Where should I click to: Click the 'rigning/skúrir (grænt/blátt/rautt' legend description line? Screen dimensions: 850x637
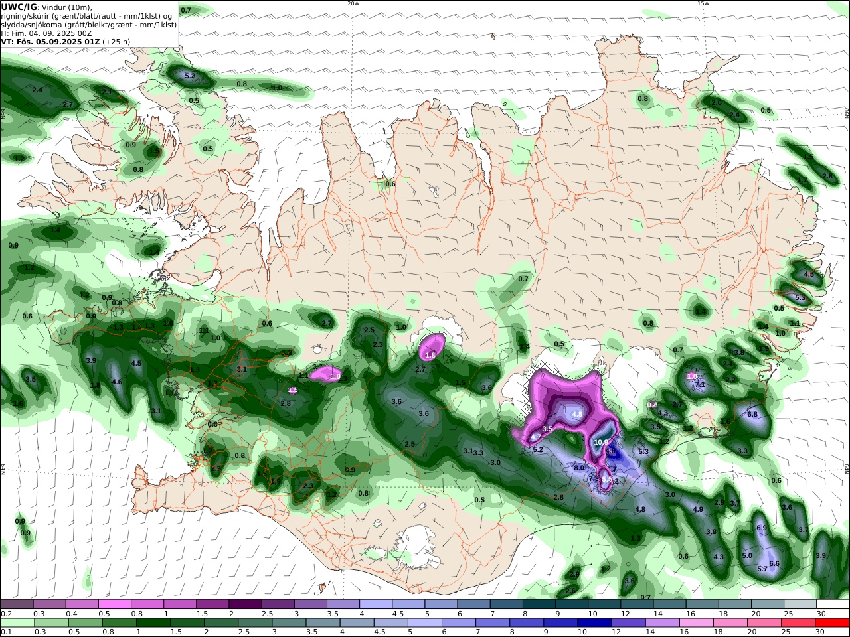(86, 16)
